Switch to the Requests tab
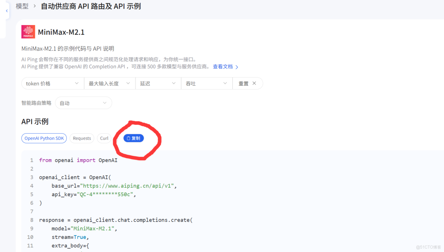Screen dimensions: 444x252 pyautogui.click(x=82, y=138)
